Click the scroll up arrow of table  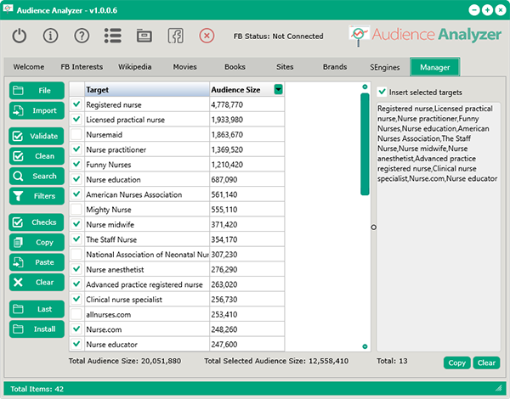coord(365,87)
